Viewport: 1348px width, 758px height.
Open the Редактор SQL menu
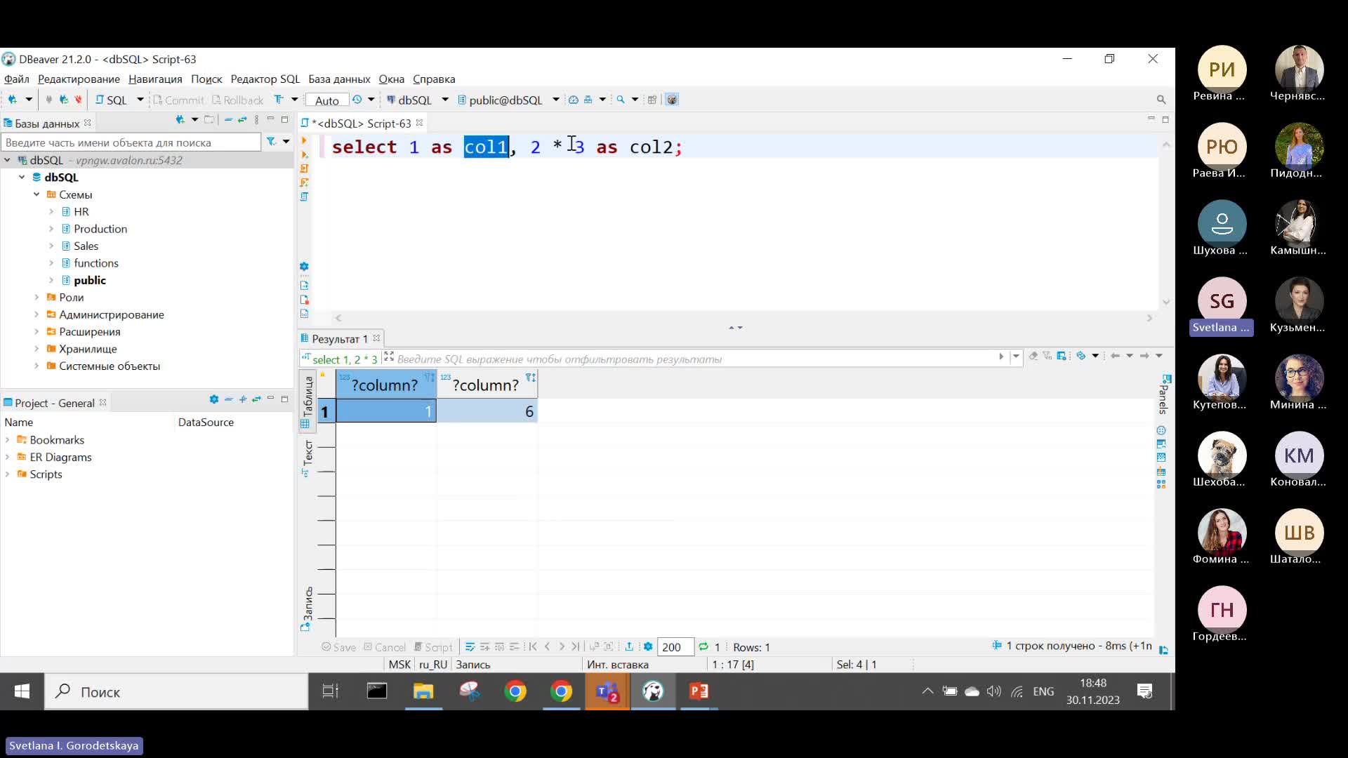(265, 79)
